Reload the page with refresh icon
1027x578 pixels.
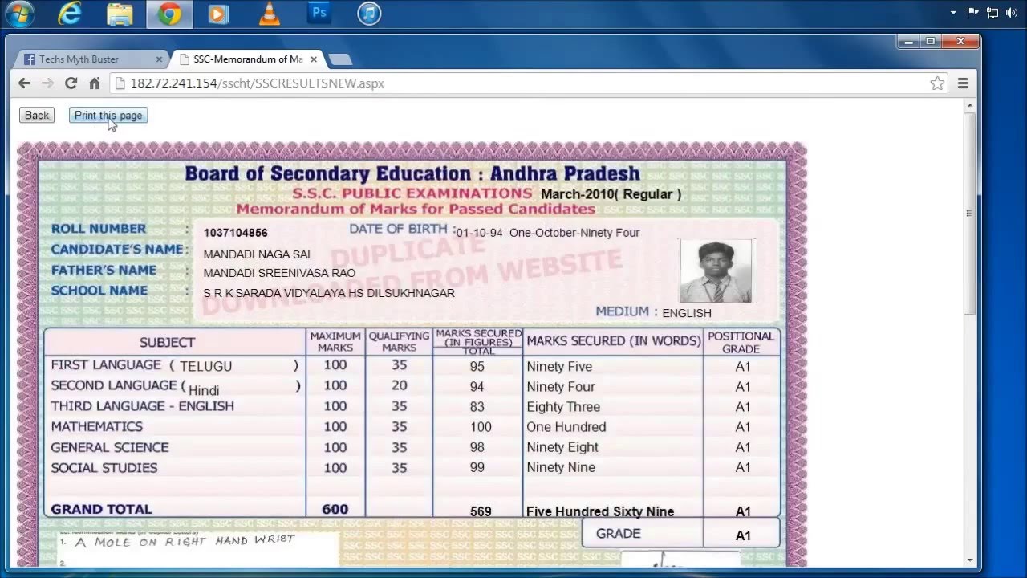[x=71, y=83]
